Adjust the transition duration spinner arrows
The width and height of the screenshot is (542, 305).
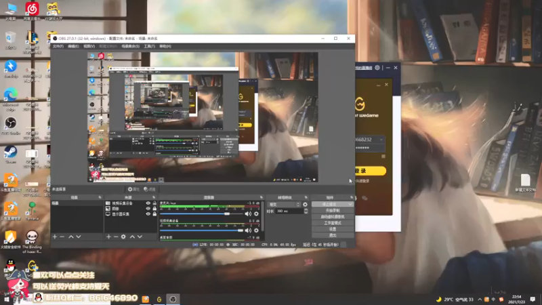(306, 211)
